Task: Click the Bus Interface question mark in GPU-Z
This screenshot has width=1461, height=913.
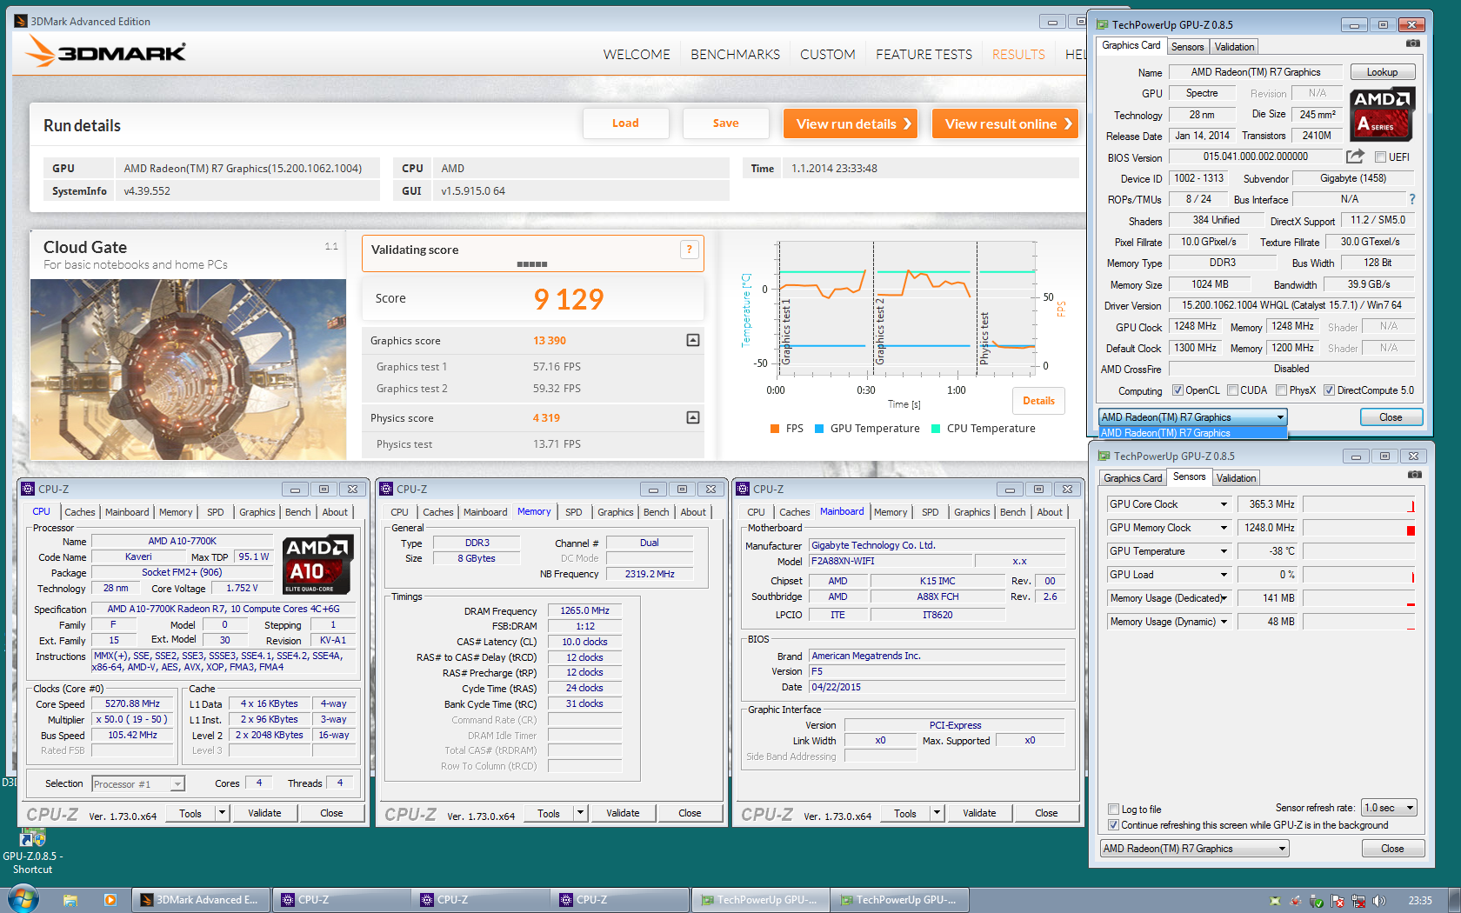Action: pos(1412,199)
